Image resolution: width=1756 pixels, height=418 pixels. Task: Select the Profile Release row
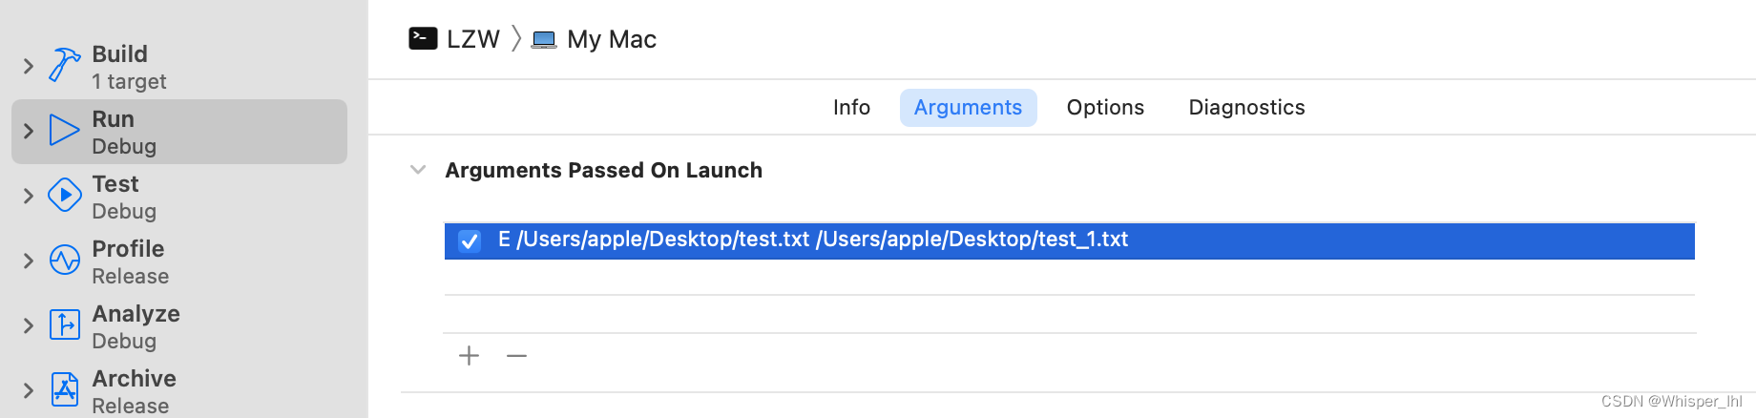tap(179, 261)
